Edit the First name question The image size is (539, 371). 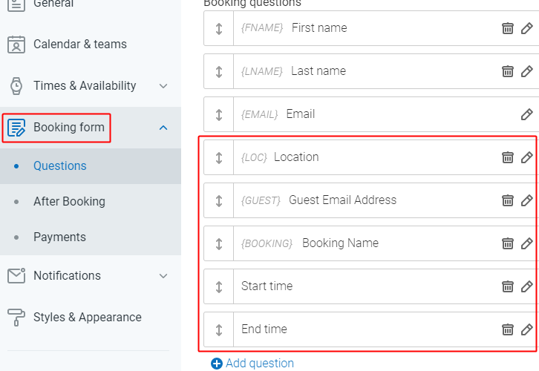[526, 28]
